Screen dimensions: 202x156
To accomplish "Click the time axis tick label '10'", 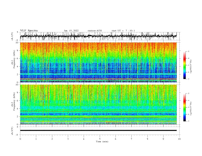I will click(179, 139).
